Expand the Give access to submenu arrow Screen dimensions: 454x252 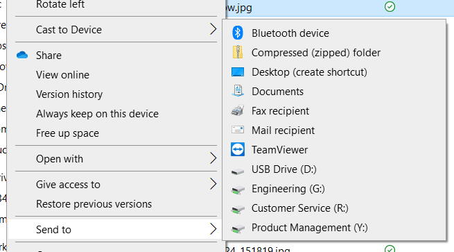tap(213, 184)
